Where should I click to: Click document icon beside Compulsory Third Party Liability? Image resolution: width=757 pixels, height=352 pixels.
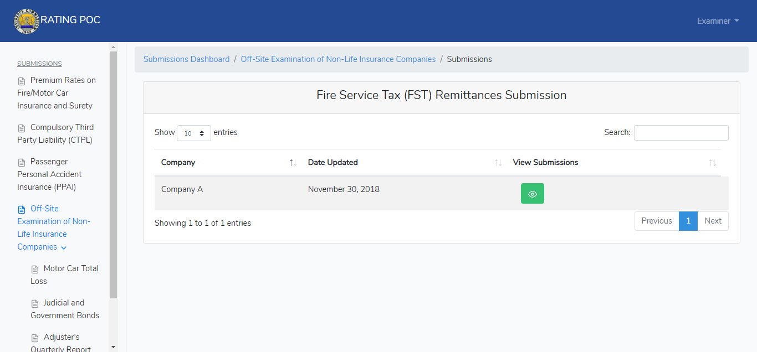[x=22, y=128]
